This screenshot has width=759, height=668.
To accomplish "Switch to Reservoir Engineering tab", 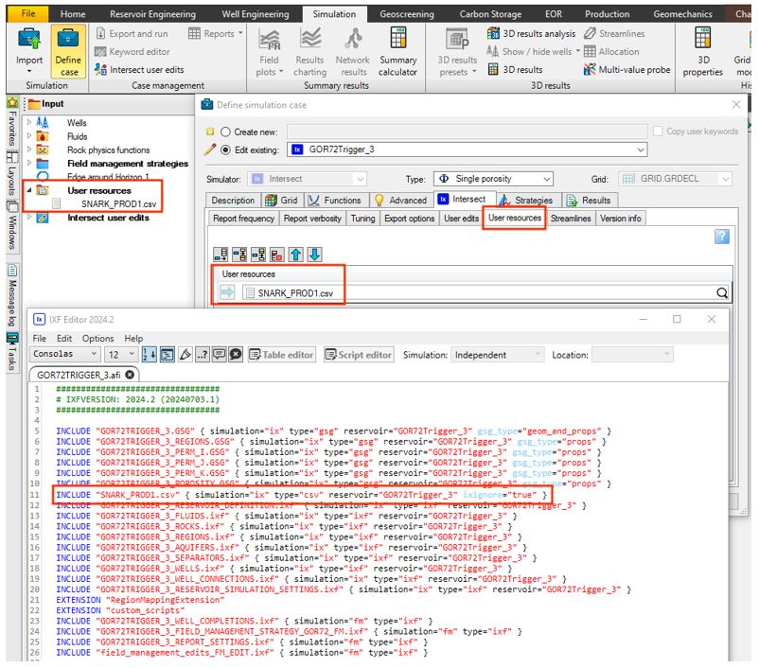I will click(152, 14).
